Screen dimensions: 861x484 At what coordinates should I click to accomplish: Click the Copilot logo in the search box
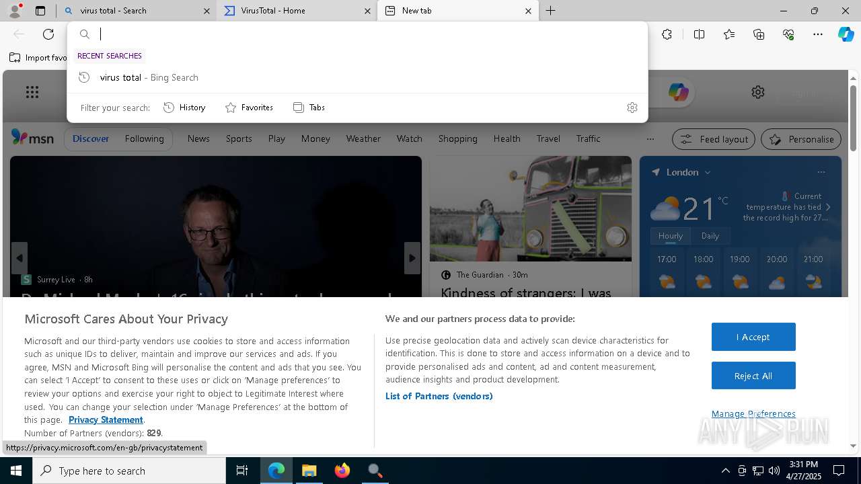(x=678, y=92)
